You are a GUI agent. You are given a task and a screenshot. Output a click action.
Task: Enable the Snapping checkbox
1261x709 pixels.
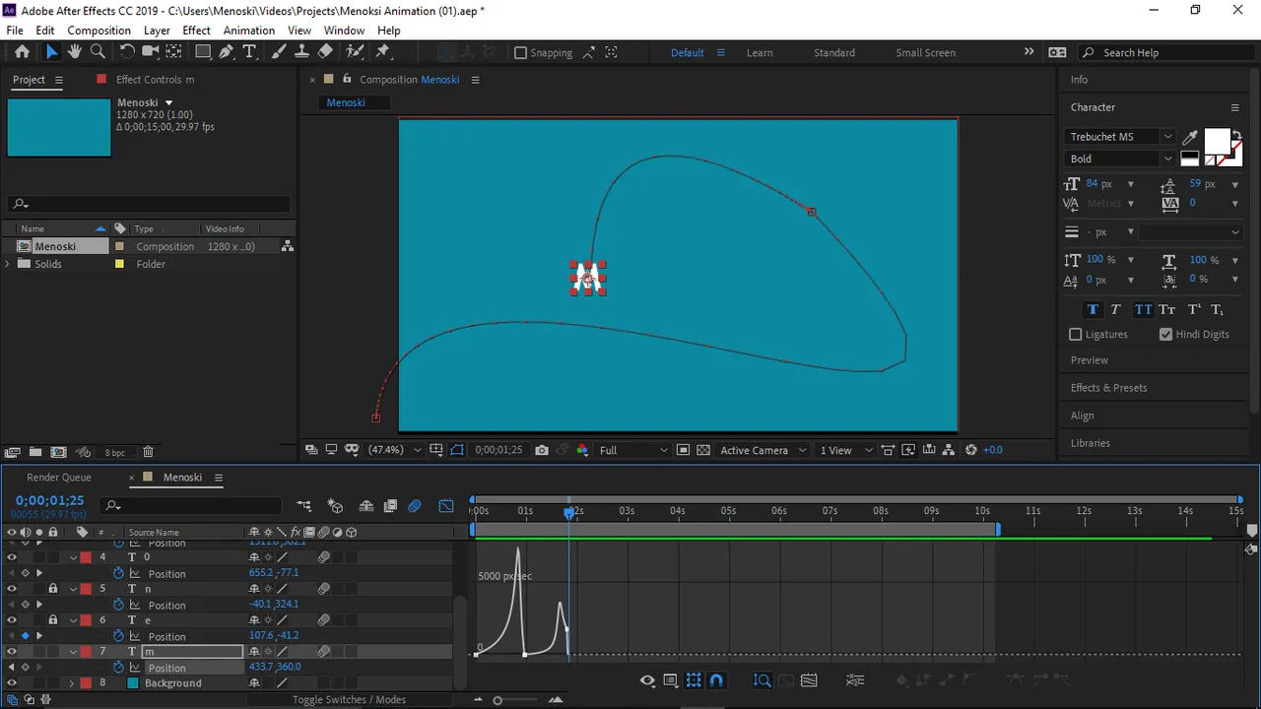click(x=520, y=53)
